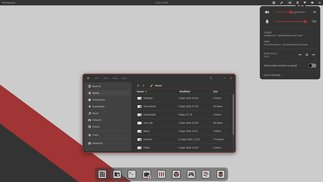Toggle Show media controls on panel
This screenshot has height=182, width=323.
[312, 66]
